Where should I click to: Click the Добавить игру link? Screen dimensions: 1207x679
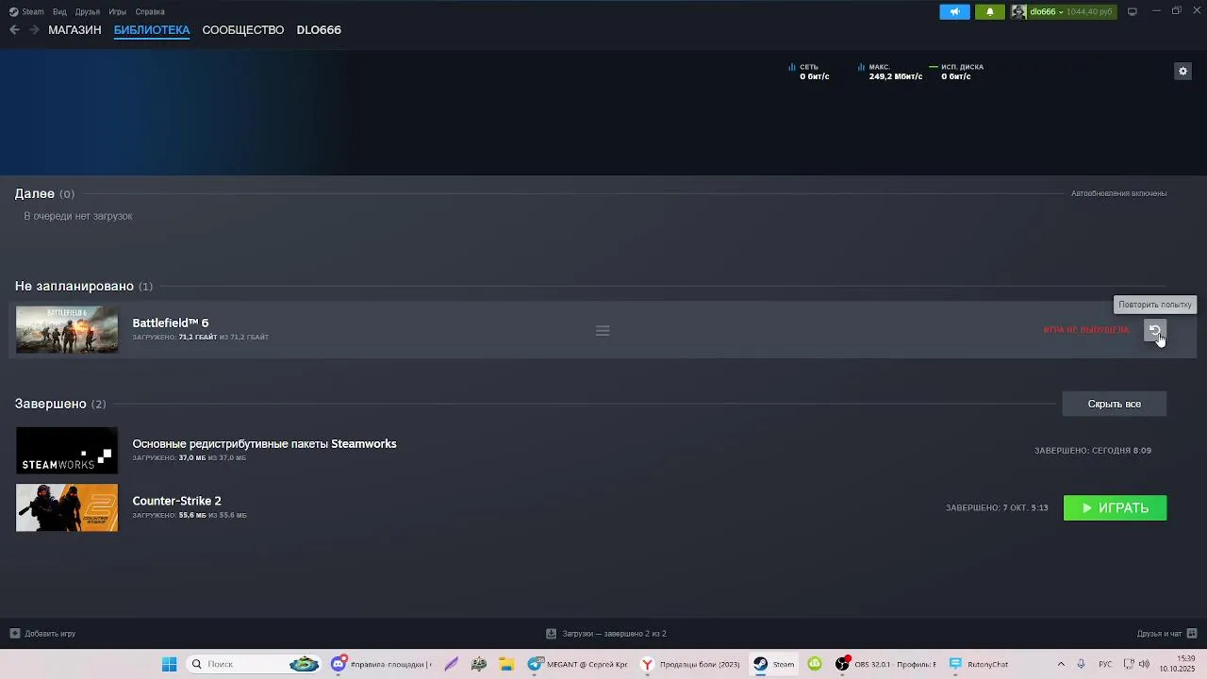(50, 634)
